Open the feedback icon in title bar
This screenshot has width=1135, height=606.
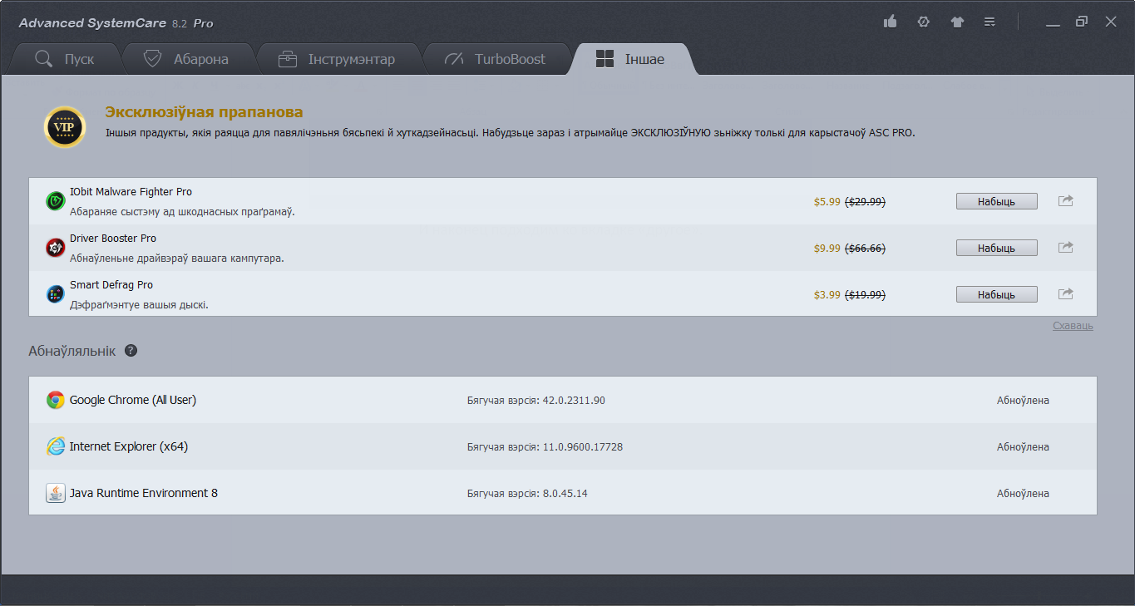[x=923, y=22]
